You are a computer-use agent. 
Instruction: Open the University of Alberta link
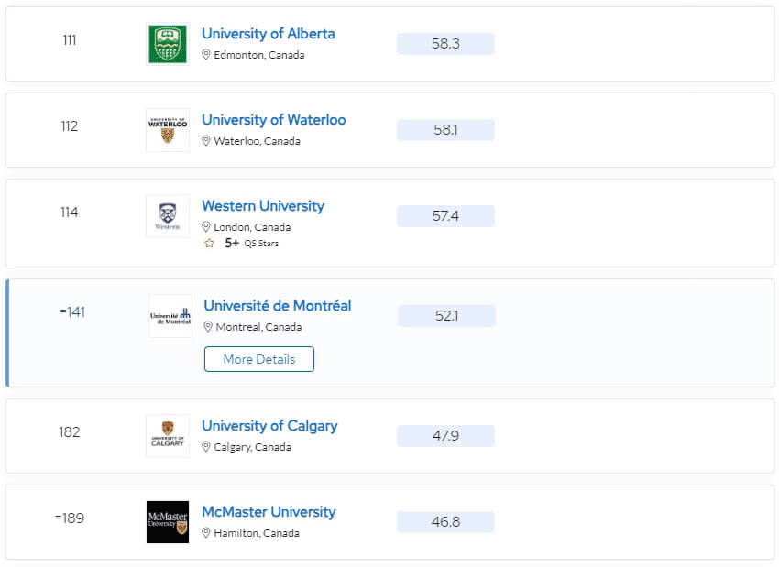tap(269, 34)
